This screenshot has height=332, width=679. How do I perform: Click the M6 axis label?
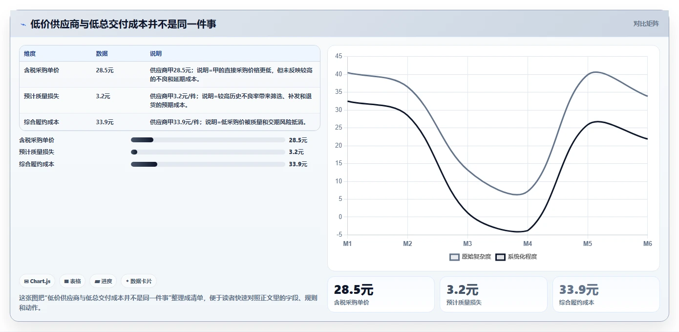point(647,243)
